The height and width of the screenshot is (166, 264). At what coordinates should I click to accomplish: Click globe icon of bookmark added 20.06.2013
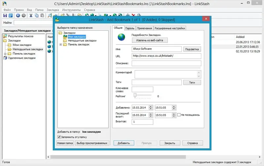[x=49, y=42]
